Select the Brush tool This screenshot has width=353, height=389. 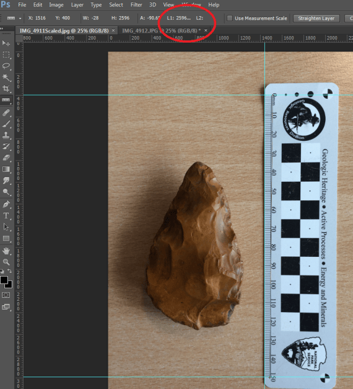point(6,124)
